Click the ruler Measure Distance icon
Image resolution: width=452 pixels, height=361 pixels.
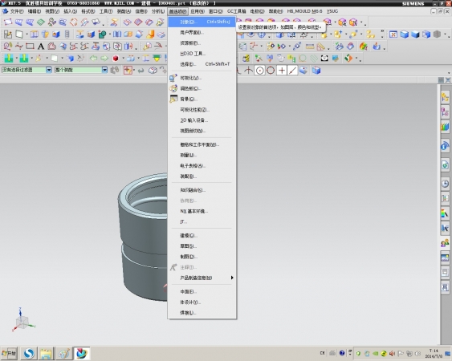[310, 47]
